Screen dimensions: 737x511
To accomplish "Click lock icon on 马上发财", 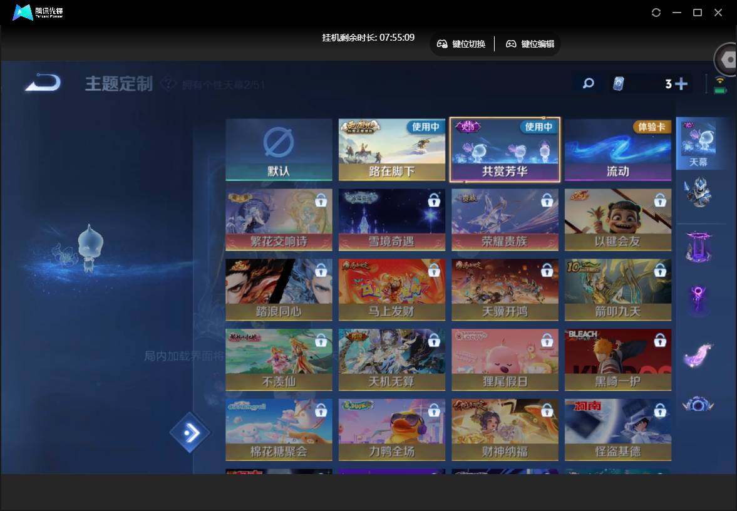I will pyautogui.click(x=434, y=271).
